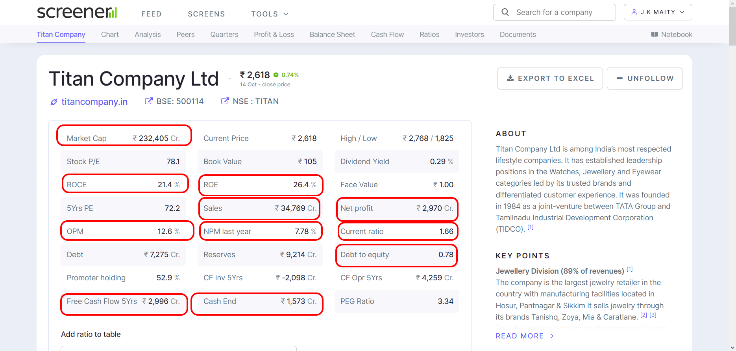This screenshot has width=736, height=351.
Task: Click the Market Cap value 232,405 Cr.
Action: [x=156, y=138]
